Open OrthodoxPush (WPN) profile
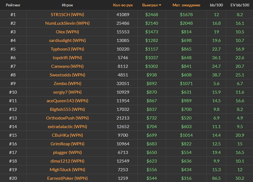Viewport: 253px width, 182px height. pyautogui.click(x=67, y=118)
